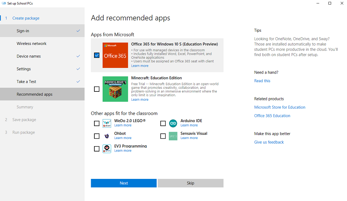Click the EV3 Programming icon
This screenshot has width=347, height=201.
(x=107, y=149)
